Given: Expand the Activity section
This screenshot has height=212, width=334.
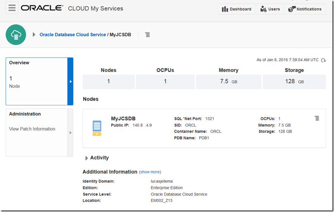Looking at the screenshot, I should click(x=87, y=158).
